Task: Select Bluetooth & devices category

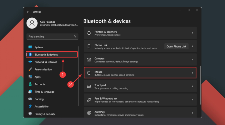Action: pos(52,54)
